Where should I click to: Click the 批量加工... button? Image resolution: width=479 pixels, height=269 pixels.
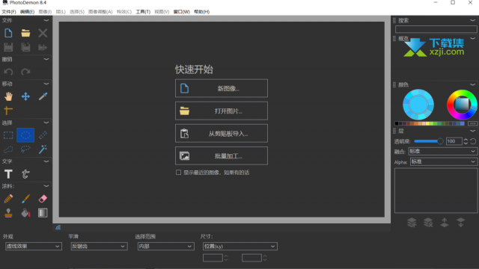pyautogui.click(x=222, y=156)
